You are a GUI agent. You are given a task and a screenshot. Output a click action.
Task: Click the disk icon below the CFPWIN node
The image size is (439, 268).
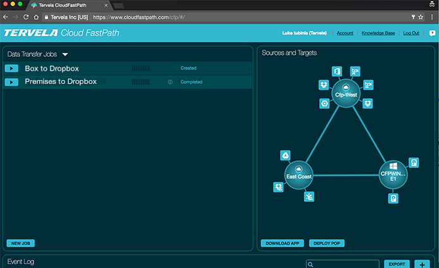tap(394, 198)
